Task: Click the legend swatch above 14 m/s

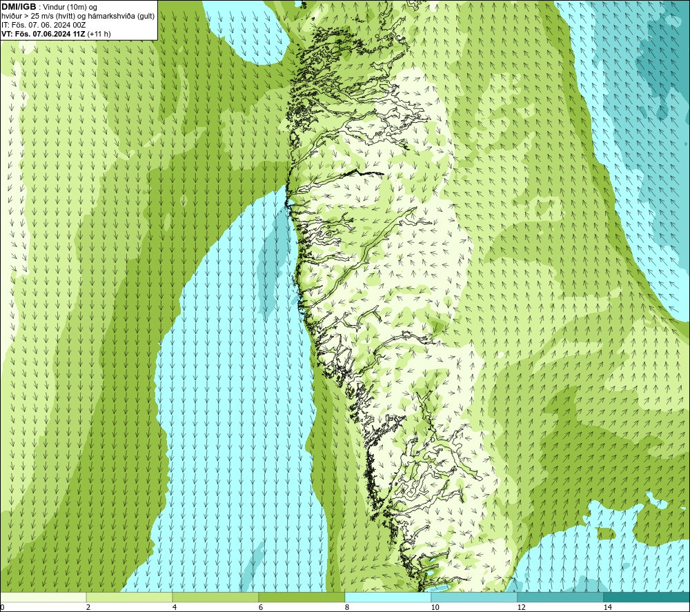Action: point(647,598)
